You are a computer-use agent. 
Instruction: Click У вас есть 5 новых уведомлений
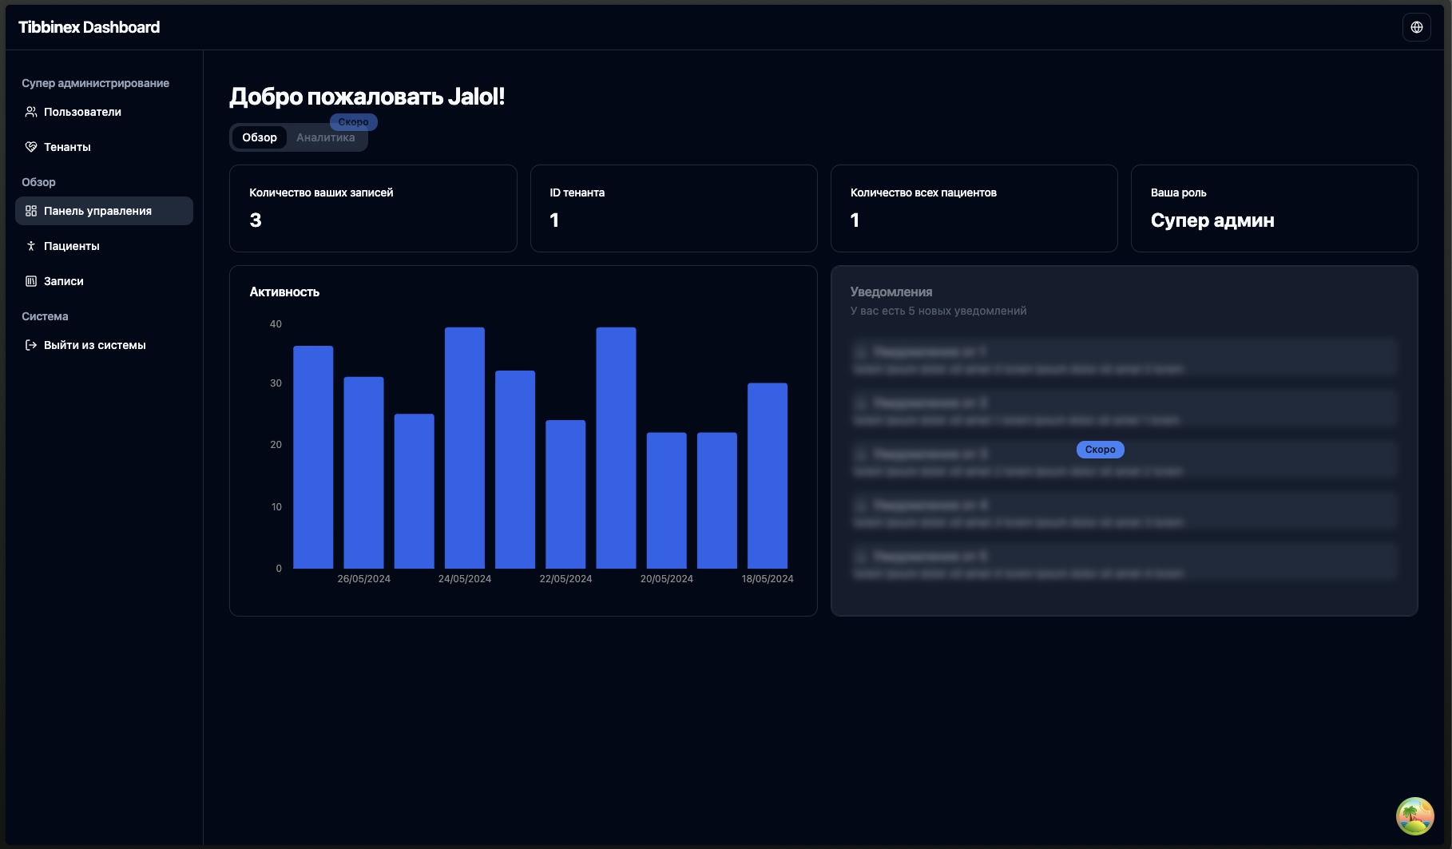[x=938, y=311]
